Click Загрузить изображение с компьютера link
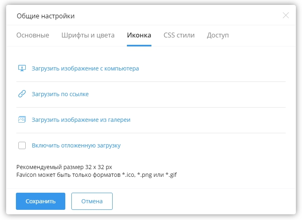The image size is (302, 220). tap(85, 68)
